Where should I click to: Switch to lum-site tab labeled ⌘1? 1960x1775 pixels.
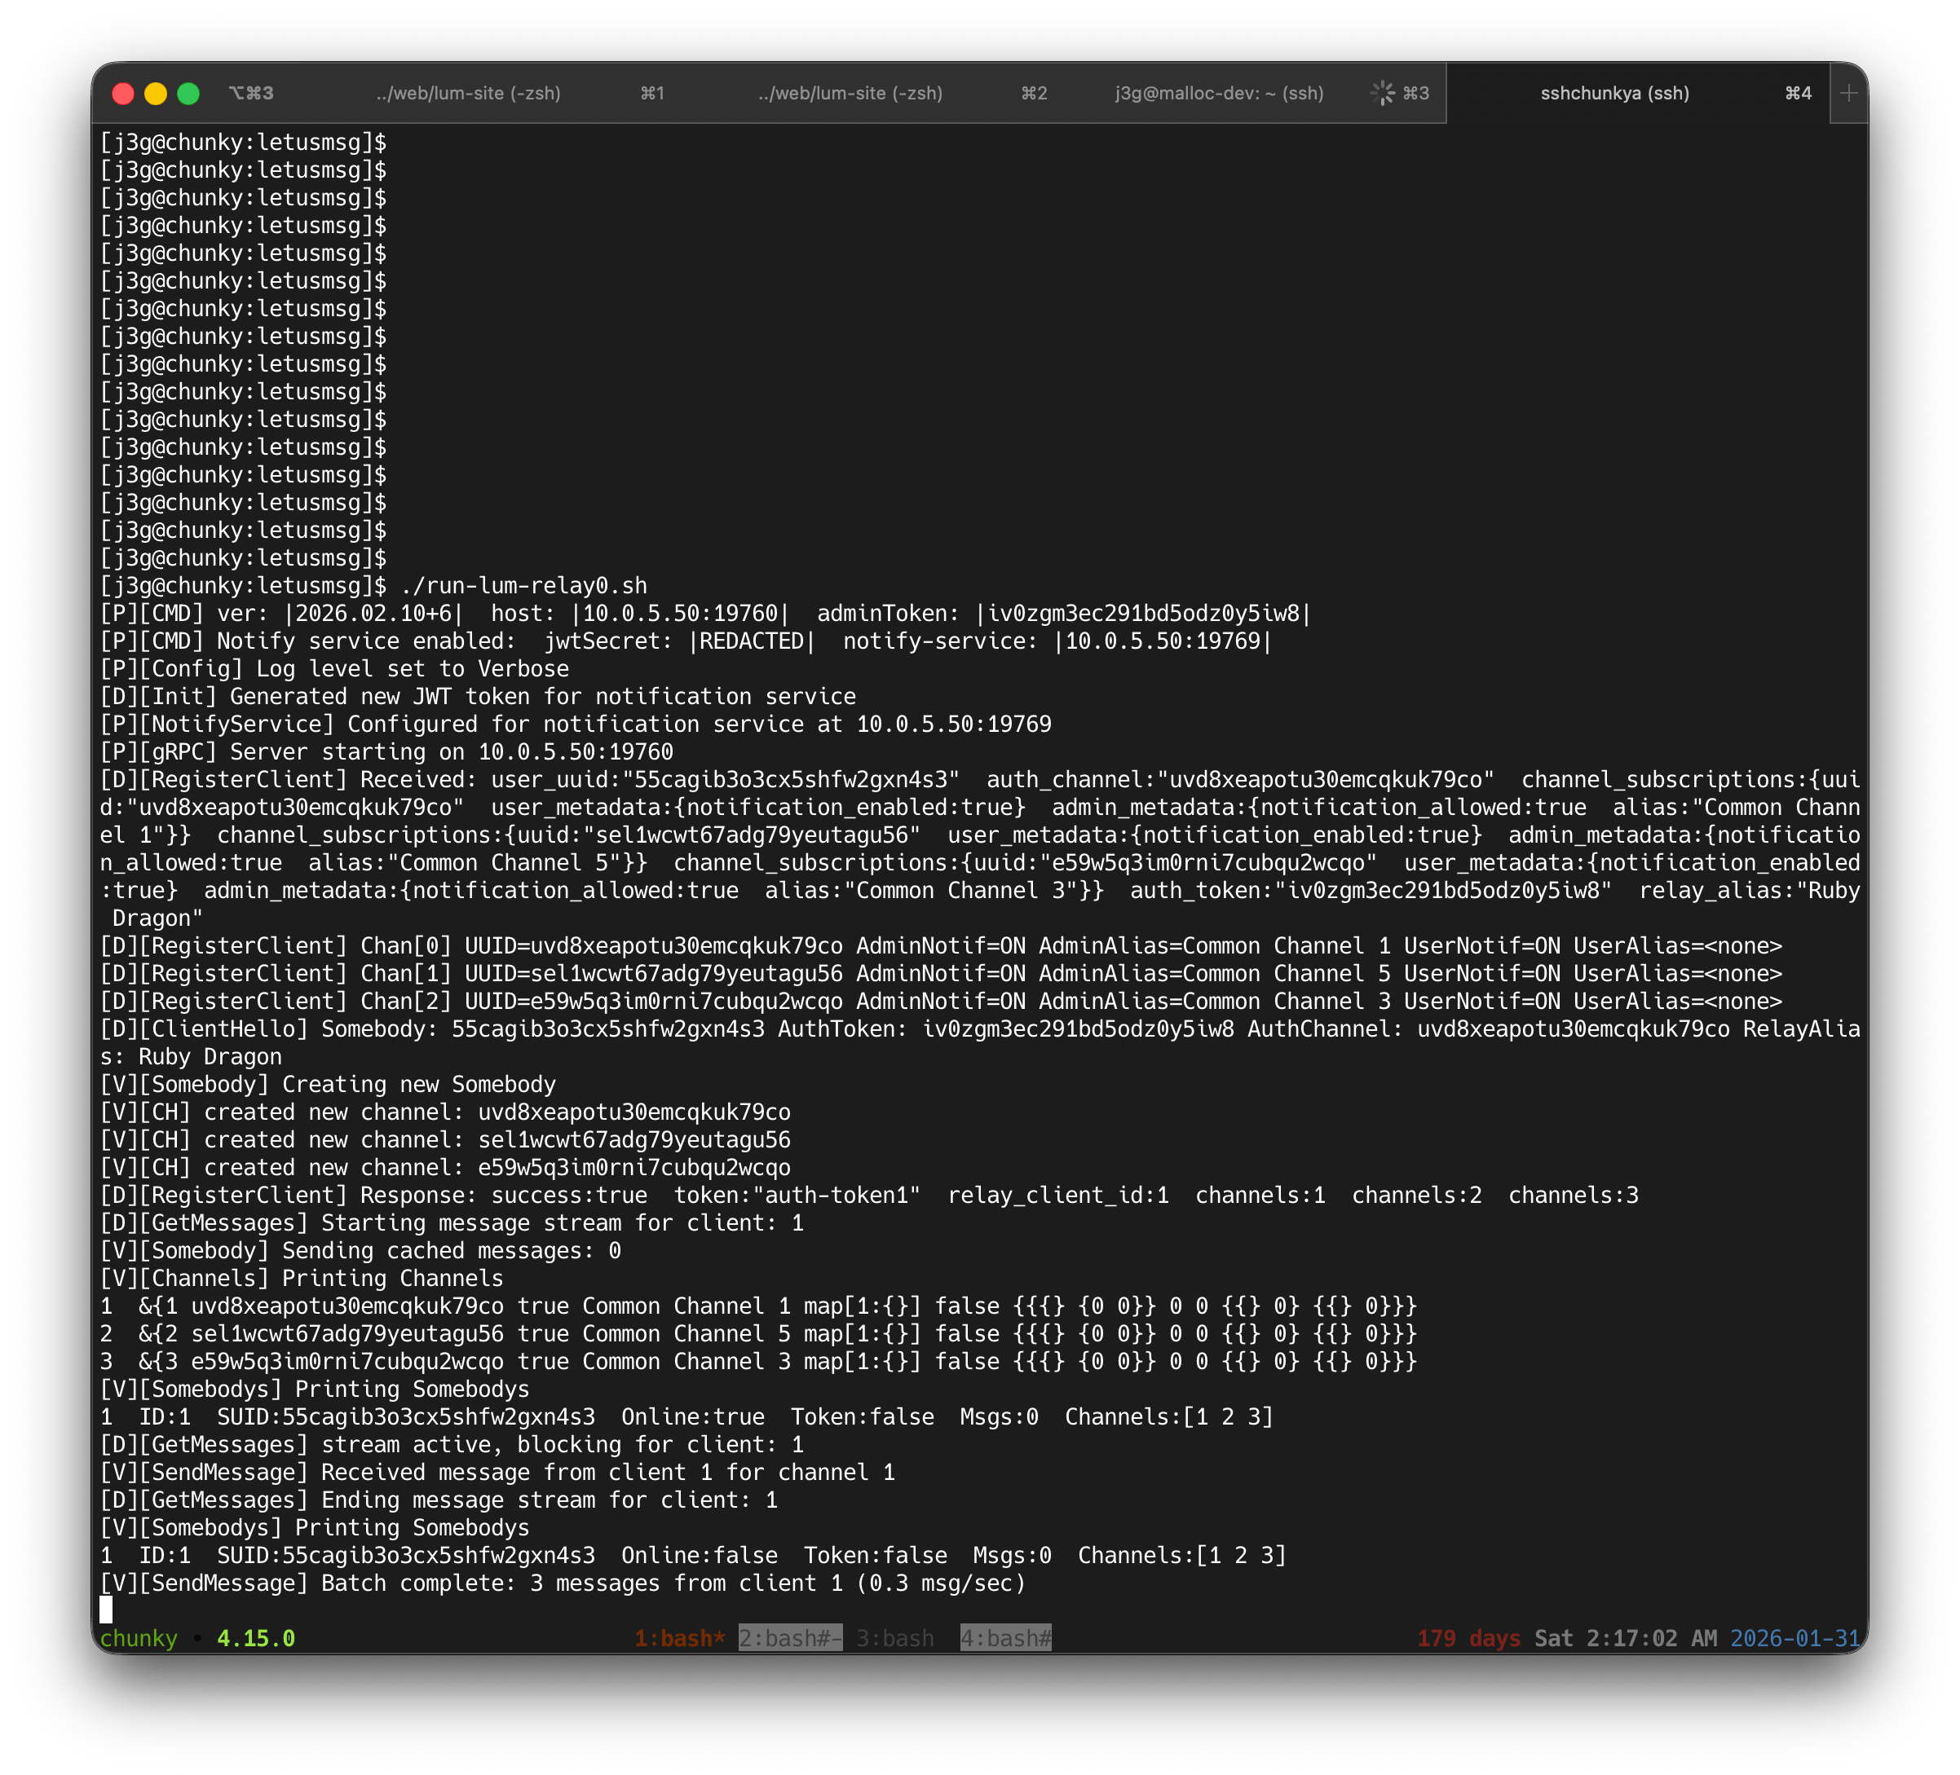click(468, 94)
